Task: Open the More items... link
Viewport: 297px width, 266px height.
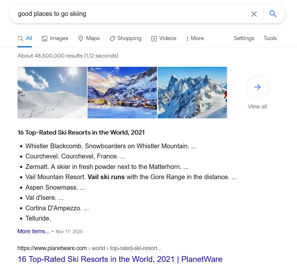Action: [33, 231]
